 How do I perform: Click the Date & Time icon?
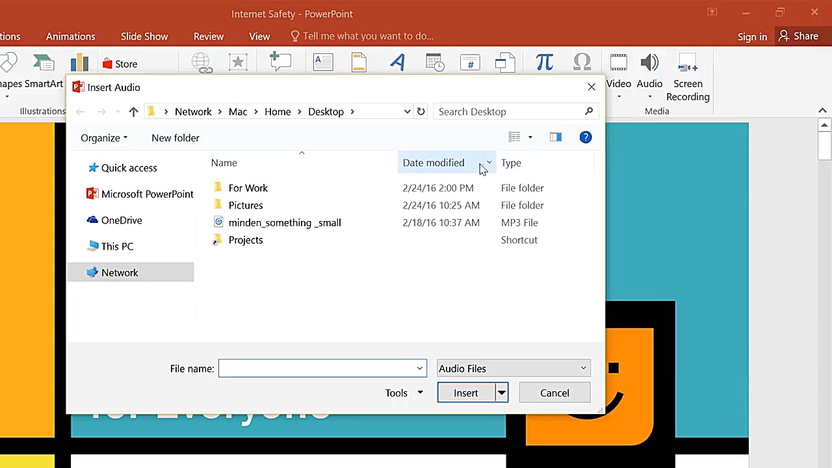pyautogui.click(x=434, y=62)
